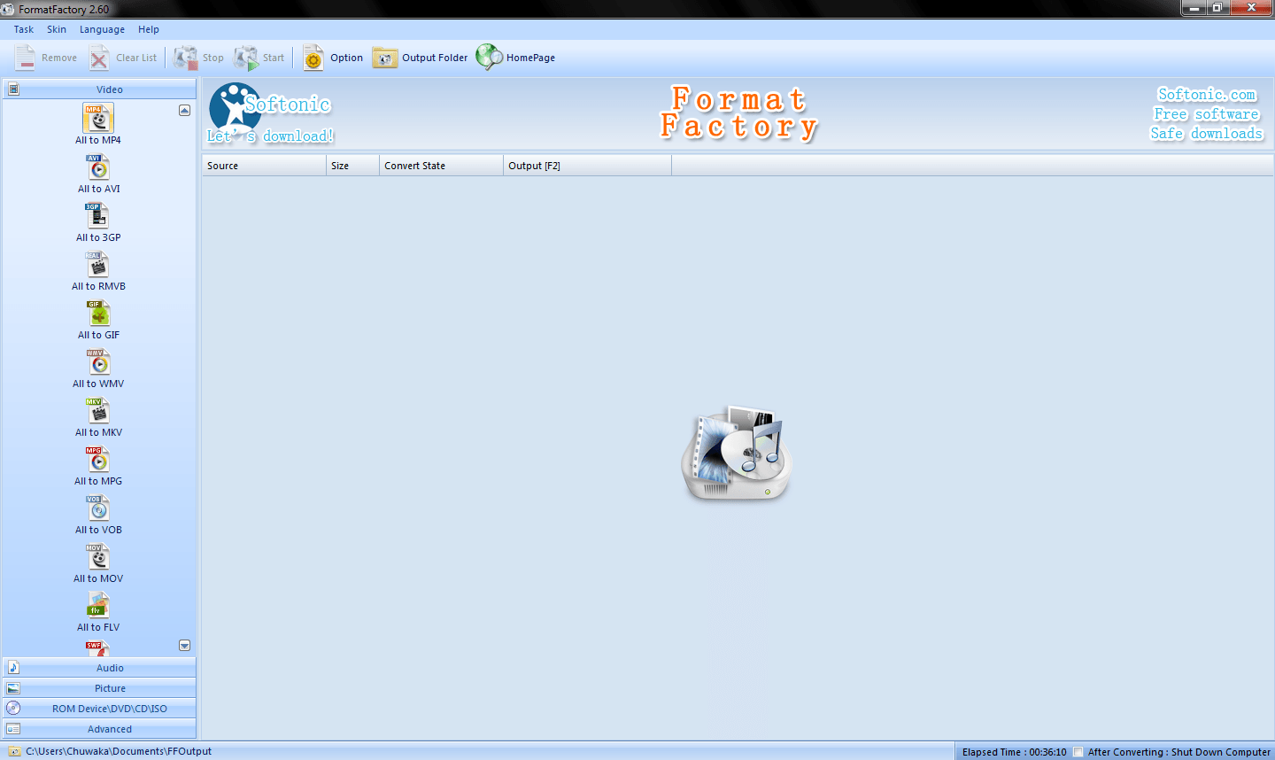Open the All to 3GP conversion option
The image size is (1275, 760).
[x=98, y=221]
